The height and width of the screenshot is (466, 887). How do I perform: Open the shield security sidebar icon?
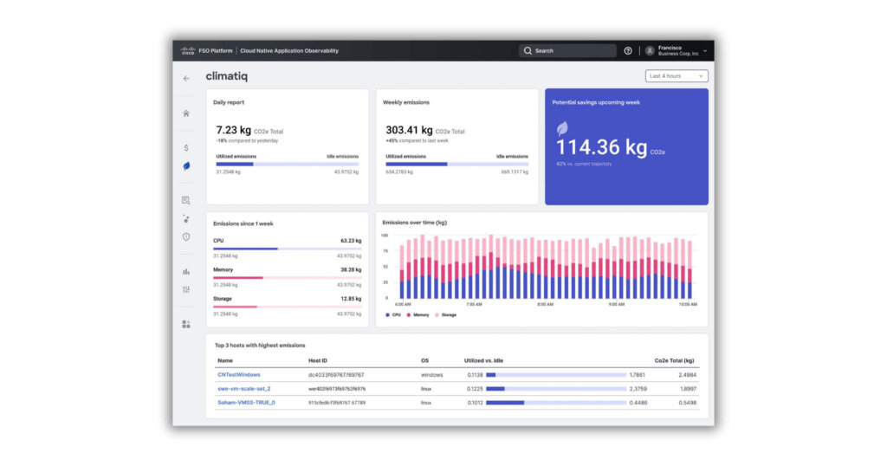pyautogui.click(x=186, y=237)
